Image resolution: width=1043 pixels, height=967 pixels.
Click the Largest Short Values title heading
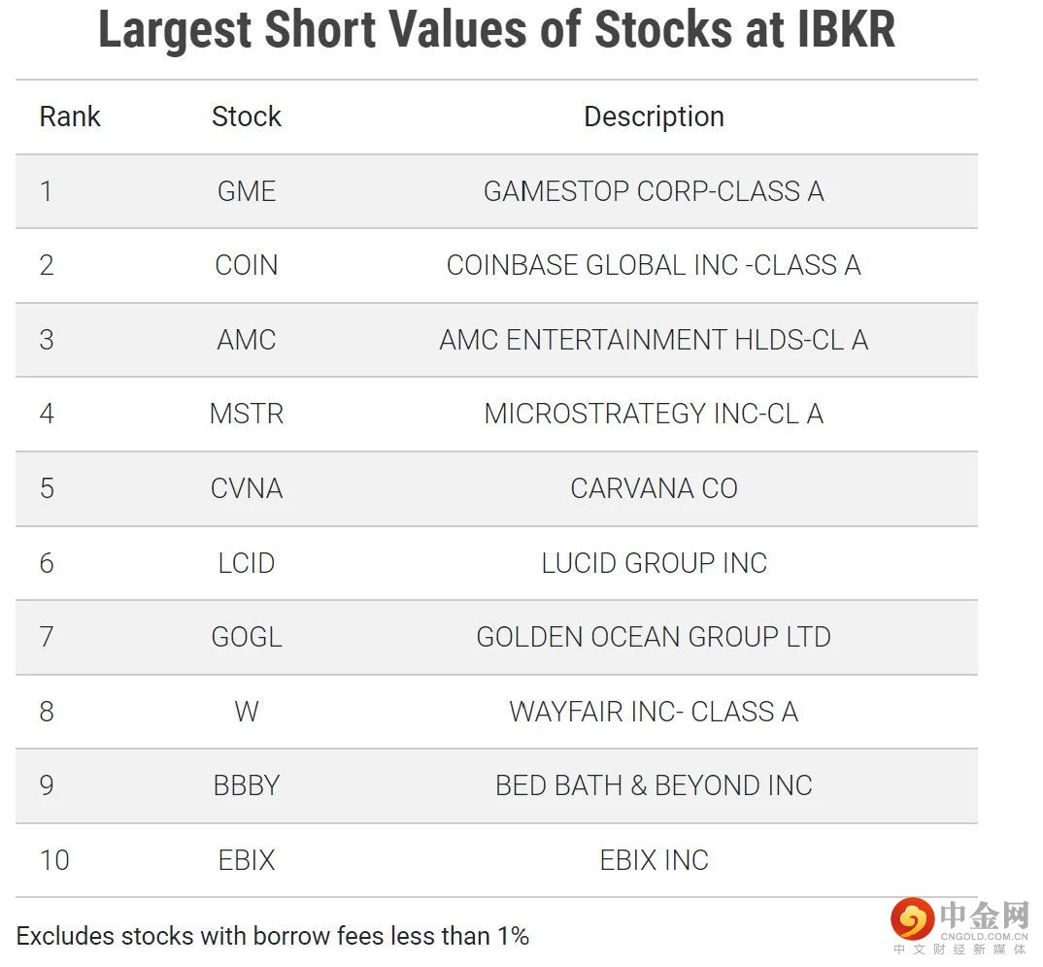496,31
